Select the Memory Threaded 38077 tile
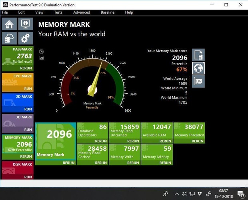The height and width of the screenshot is (200, 248). (189, 131)
